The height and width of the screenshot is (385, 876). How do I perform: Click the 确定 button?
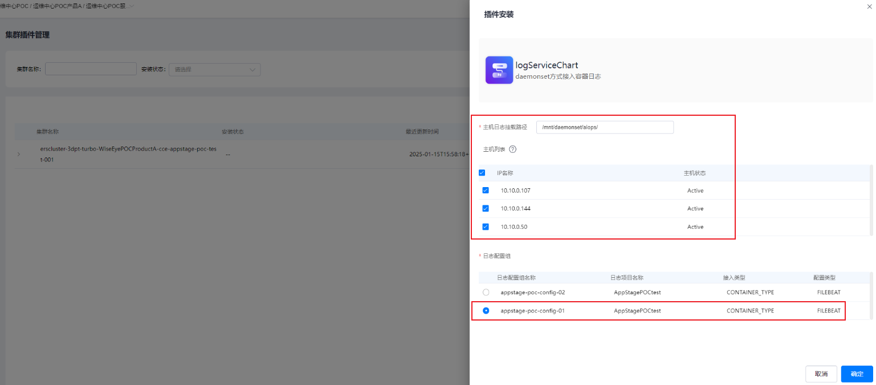click(857, 374)
